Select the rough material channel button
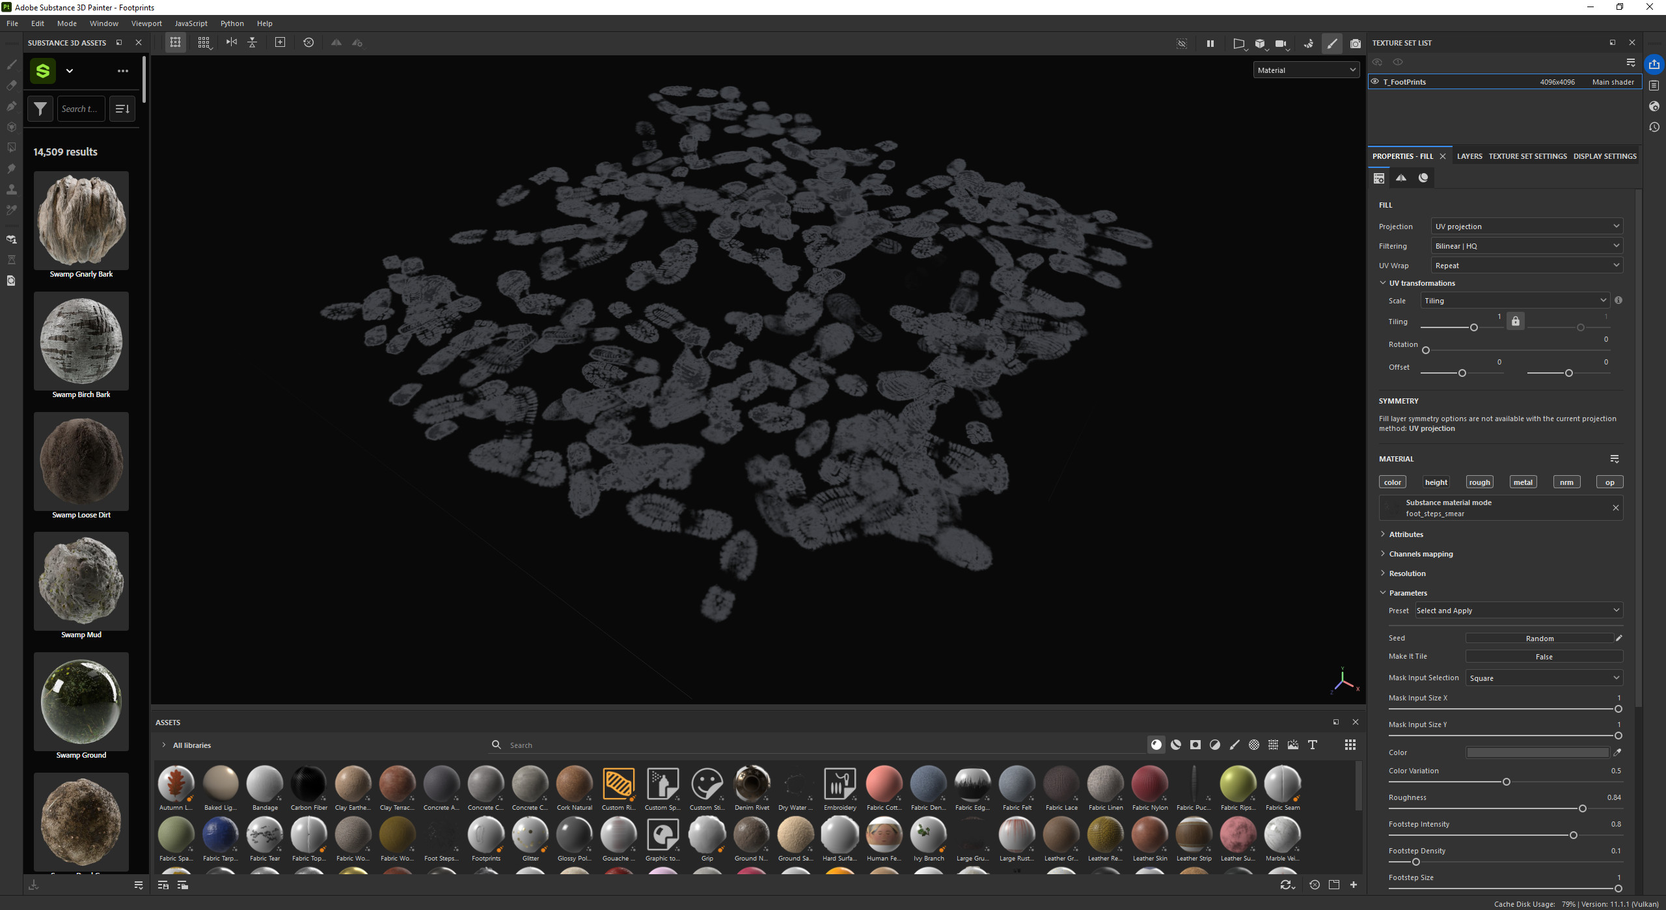The width and height of the screenshot is (1666, 910). tap(1480, 482)
